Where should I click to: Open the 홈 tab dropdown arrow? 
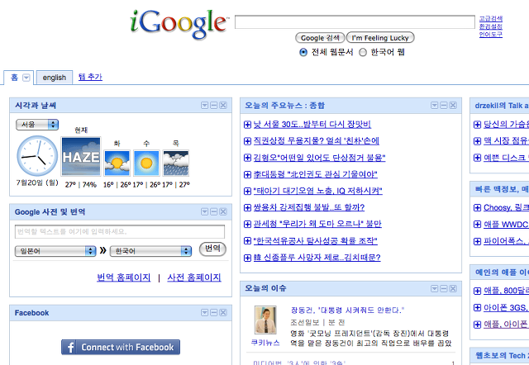26,78
